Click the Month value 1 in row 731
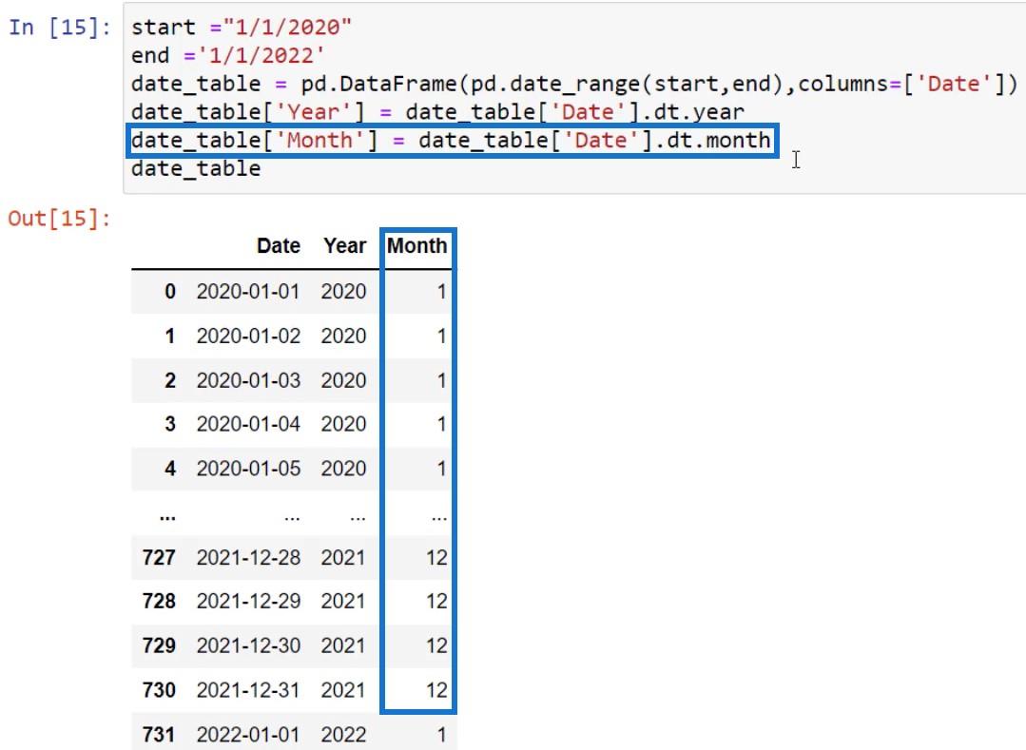Screen dimensions: 1026x750 (441, 734)
